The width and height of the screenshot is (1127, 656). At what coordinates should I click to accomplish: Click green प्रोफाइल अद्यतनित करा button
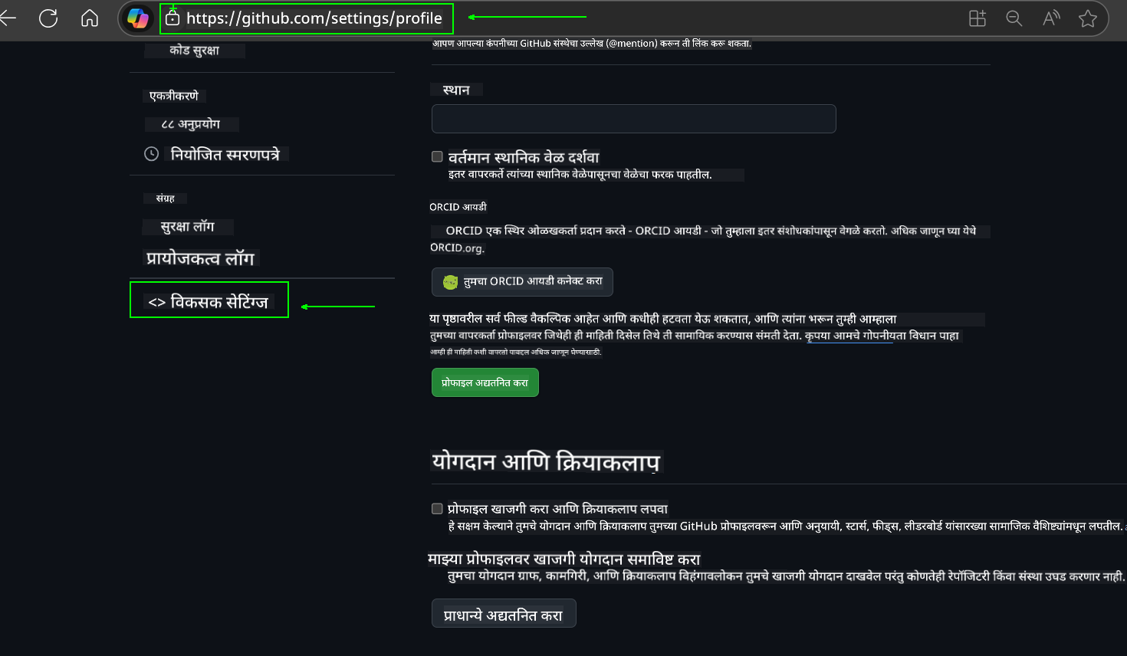[485, 382]
